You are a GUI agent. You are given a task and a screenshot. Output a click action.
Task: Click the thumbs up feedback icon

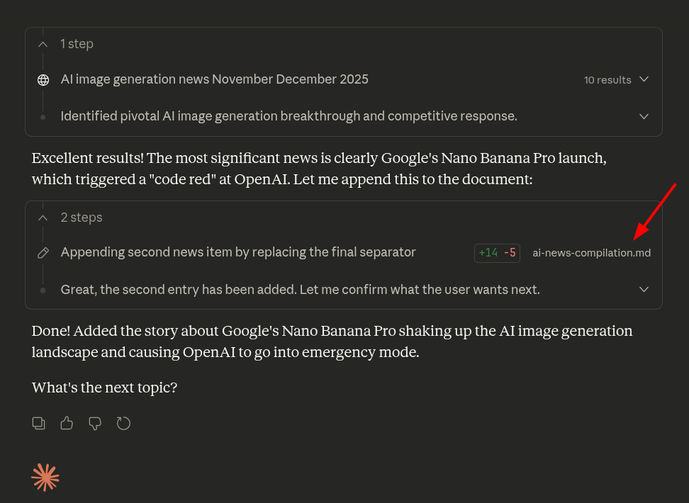pyautogui.click(x=67, y=424)
